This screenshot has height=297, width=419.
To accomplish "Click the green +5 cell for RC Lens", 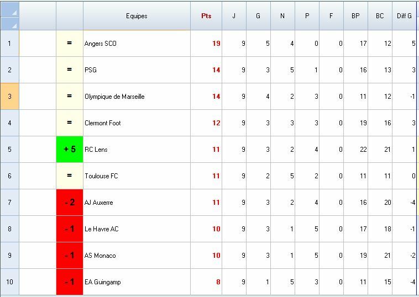I will (x=70, y=150).
